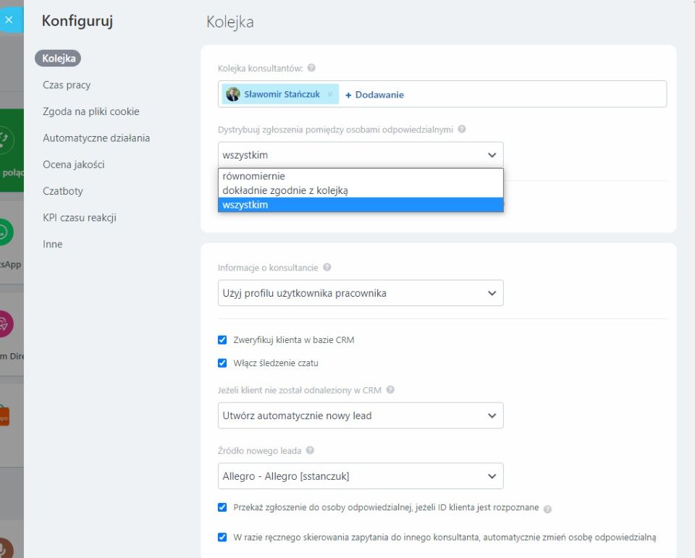Open Czas pracy settings section
This screenshot has width=695, height=558.
click(67, 85)
